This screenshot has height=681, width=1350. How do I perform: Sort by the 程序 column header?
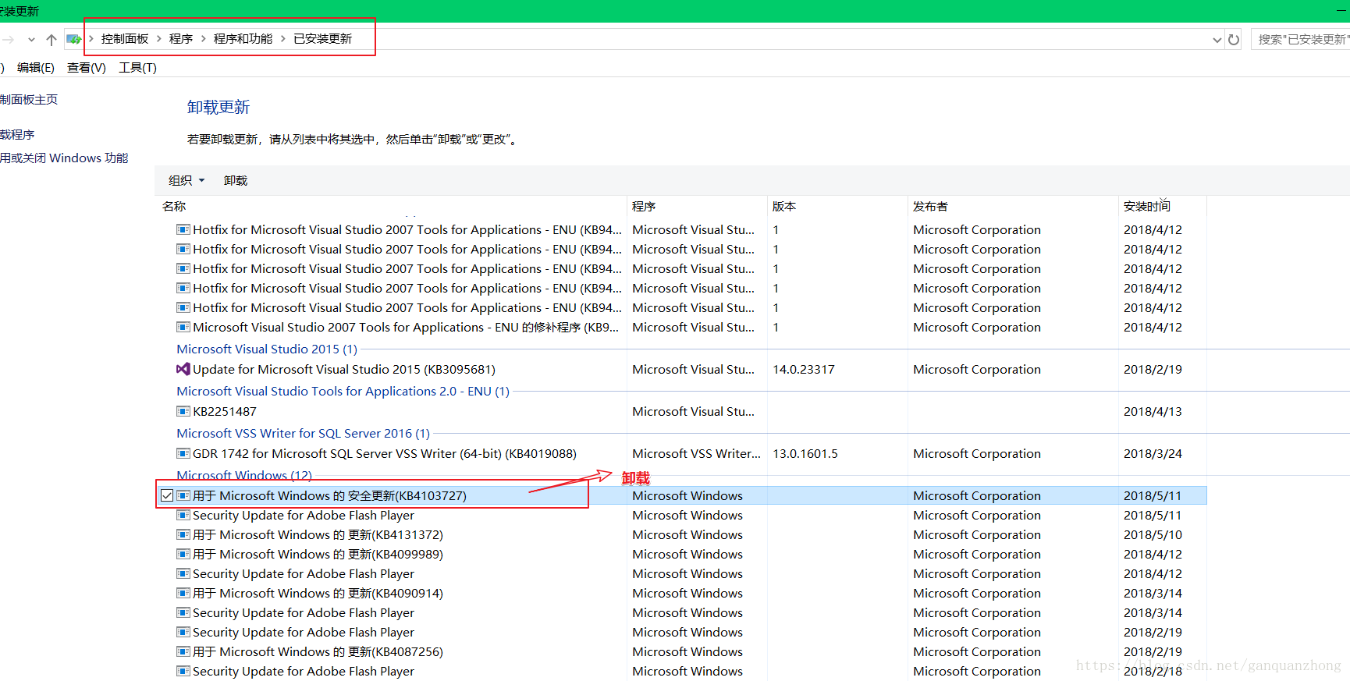644,207
